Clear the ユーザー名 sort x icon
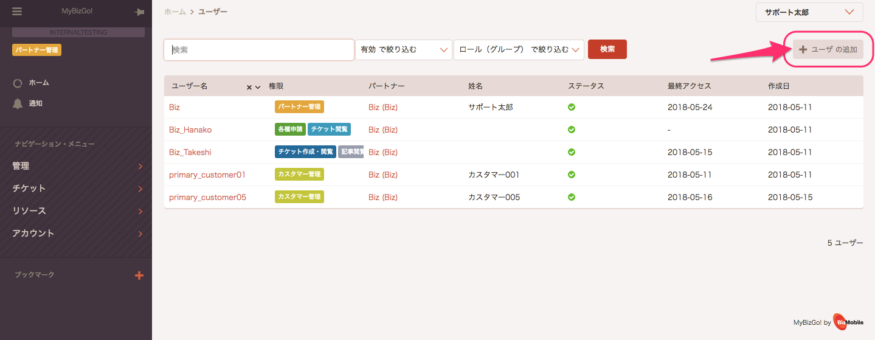 pos(249,87)
